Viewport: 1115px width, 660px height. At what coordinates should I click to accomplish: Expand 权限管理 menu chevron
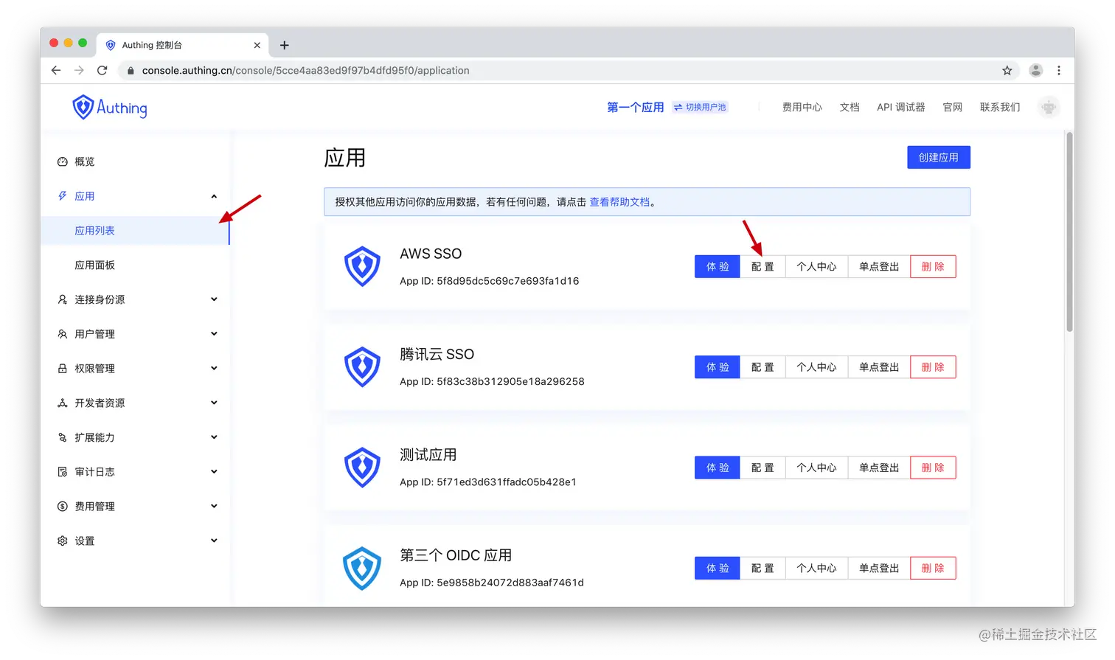tap(214, 368)
